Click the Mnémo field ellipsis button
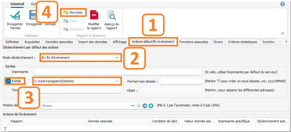This screenshot has width=291, height=132. (133, 106)
